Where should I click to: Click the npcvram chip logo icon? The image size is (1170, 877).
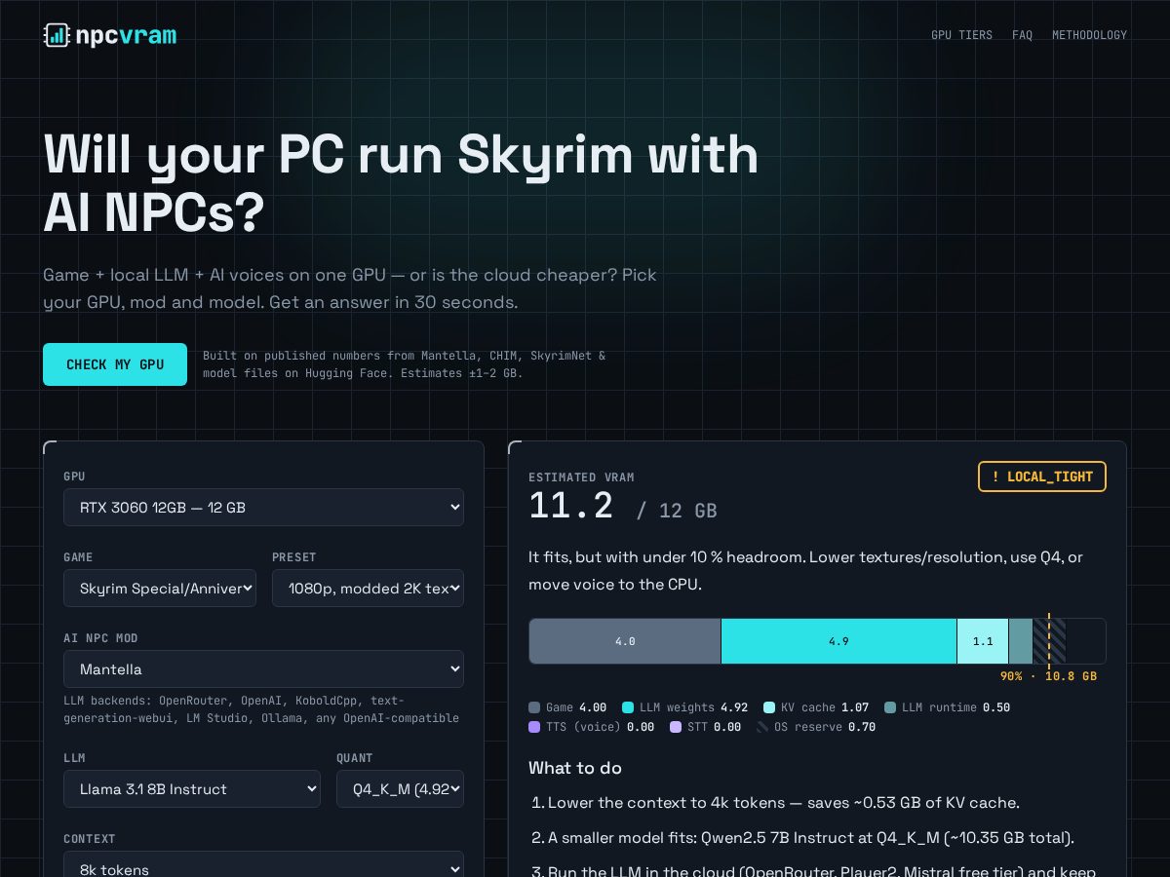coord(57,35)
